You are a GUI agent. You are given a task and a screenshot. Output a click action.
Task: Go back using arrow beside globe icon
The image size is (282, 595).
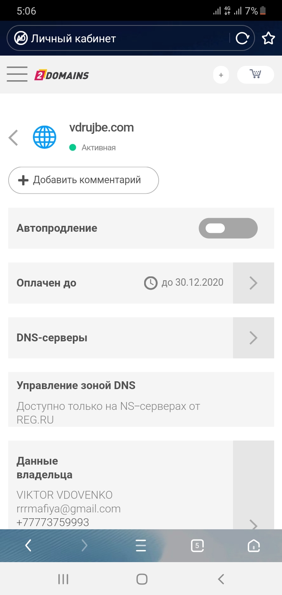(13, 138)
